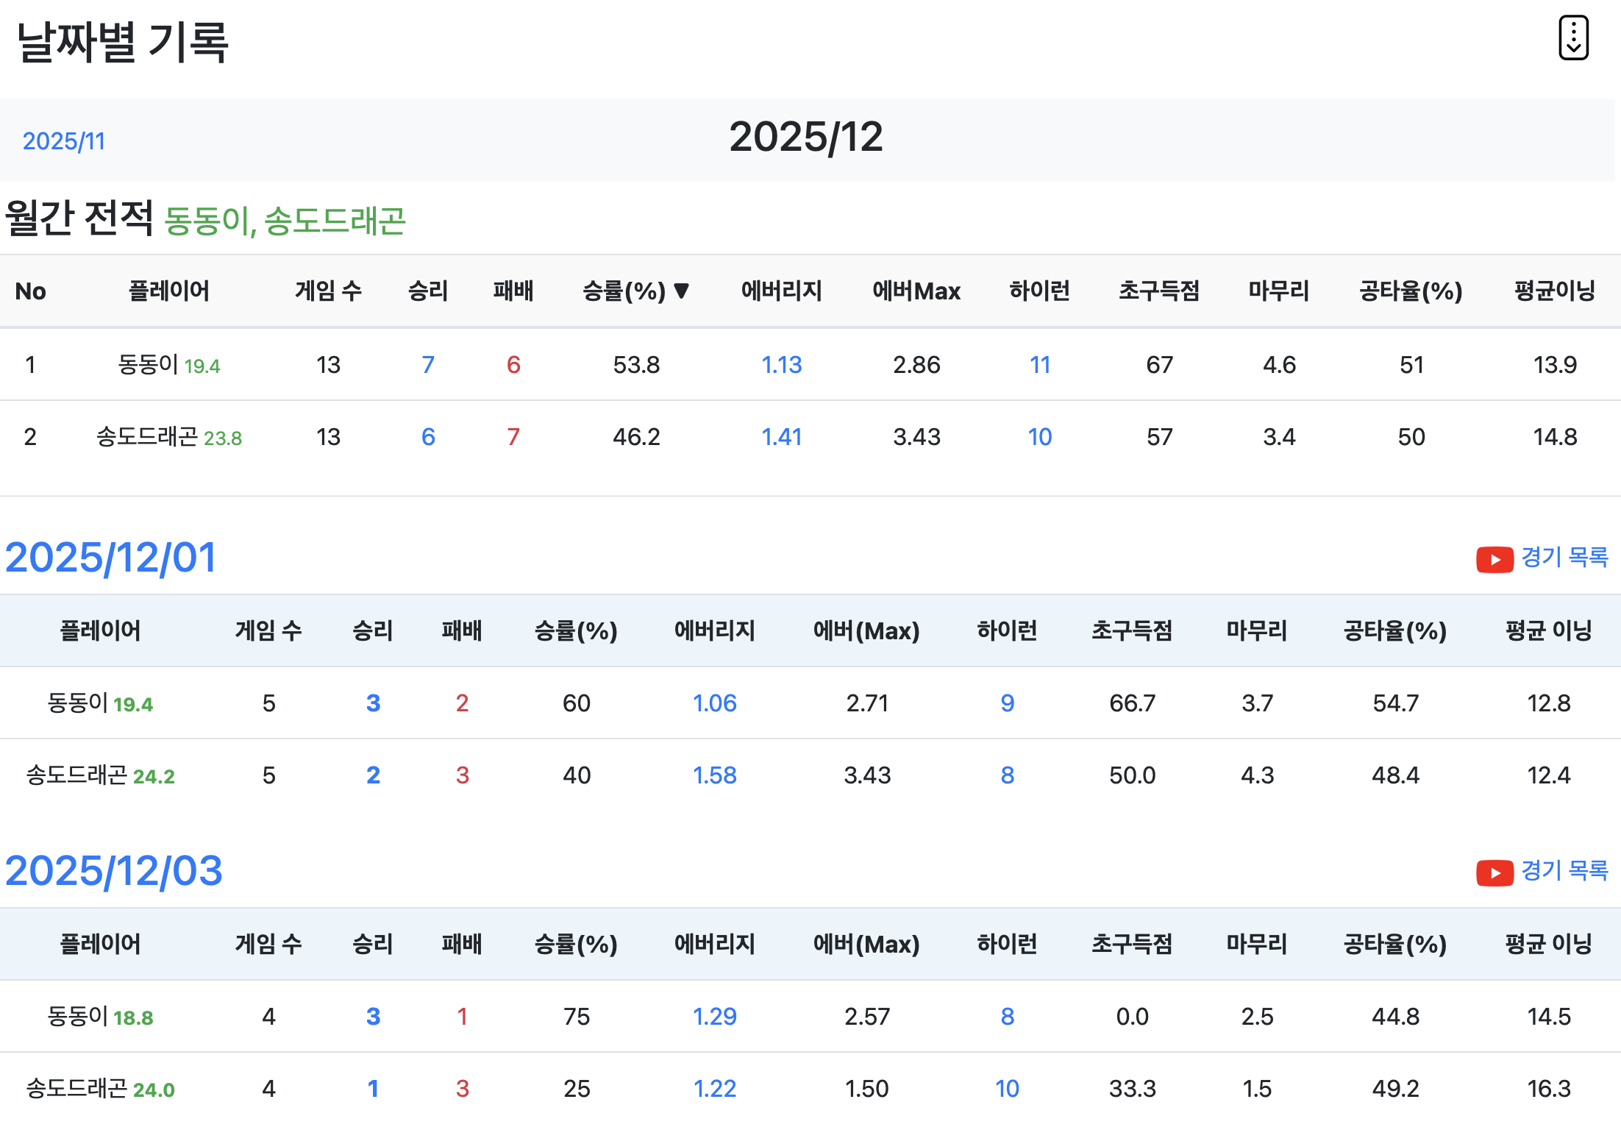The width and height of the screenshot is (1621, 1127).
Task: Click the 에버리지 column header
Action: pos(781,291)
